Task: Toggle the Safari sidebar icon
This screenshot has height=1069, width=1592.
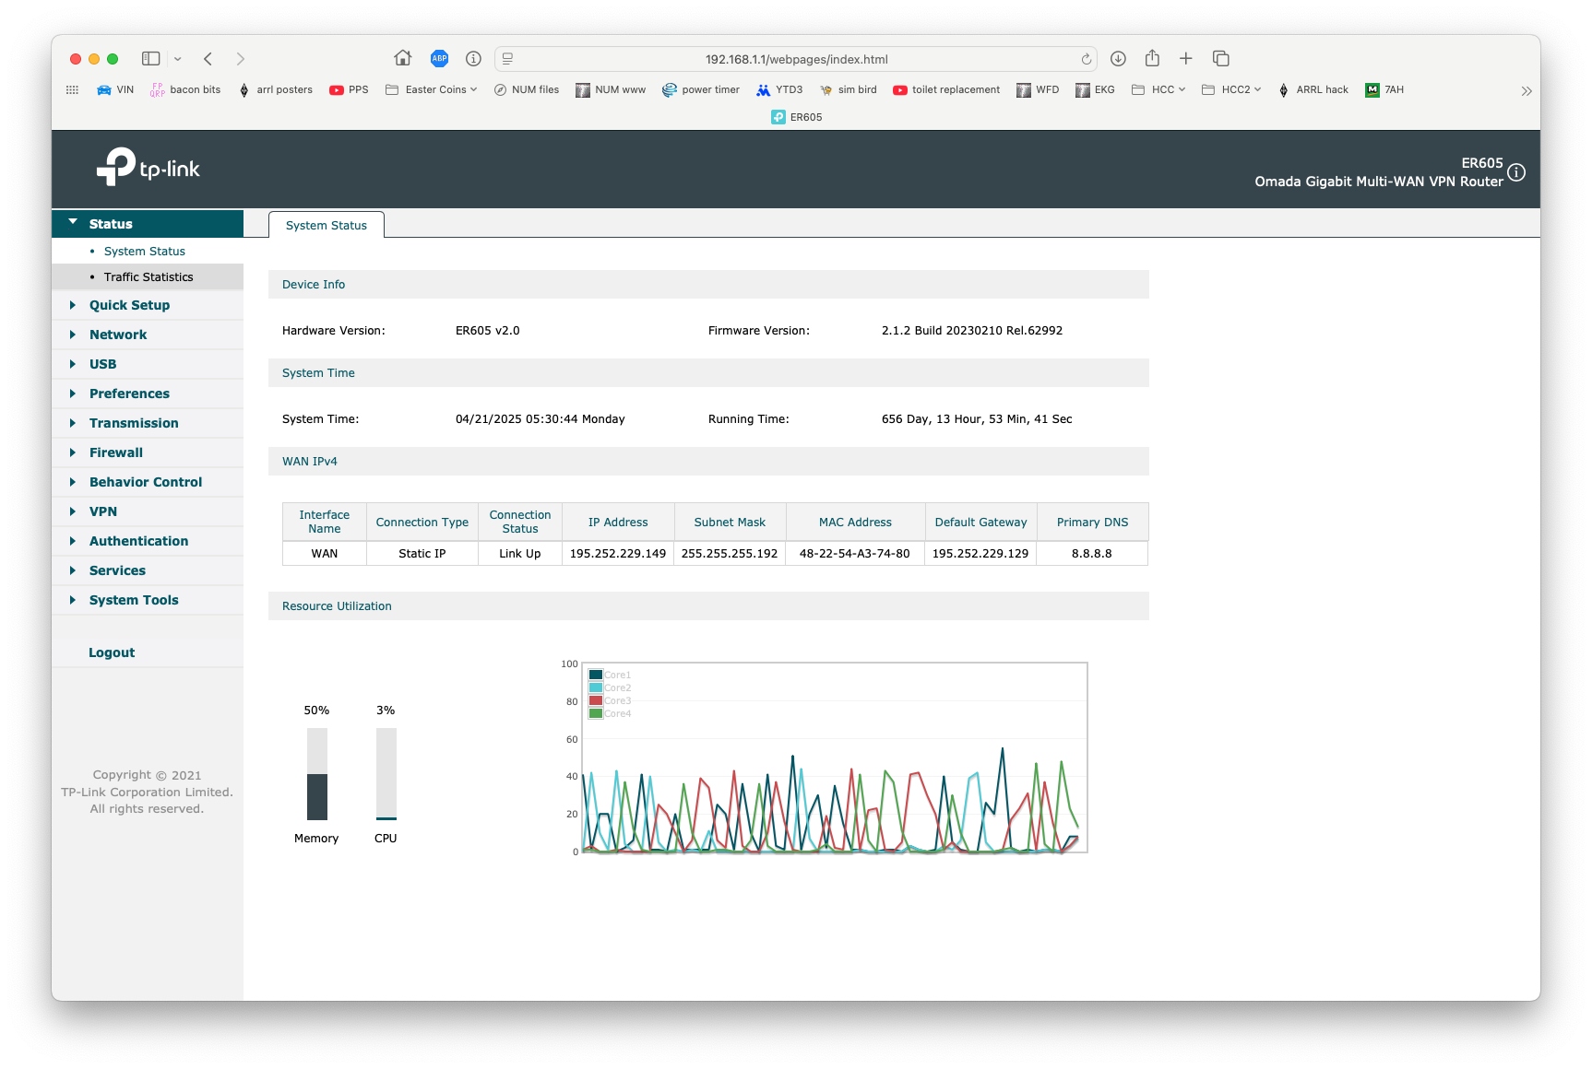Action: (x=151, y=58)
